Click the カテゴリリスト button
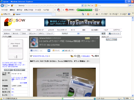 click(114, 34)
